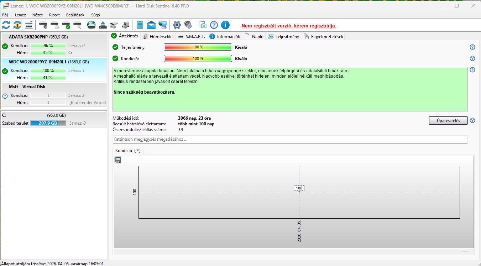Open the report notepad icon in toolbar
Screen dimensions: 481x266
pyautogui.click(x=140, y=25)
